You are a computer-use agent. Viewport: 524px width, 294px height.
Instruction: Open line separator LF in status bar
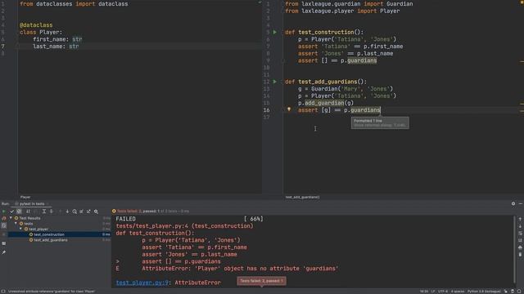(x=433, y=292)
